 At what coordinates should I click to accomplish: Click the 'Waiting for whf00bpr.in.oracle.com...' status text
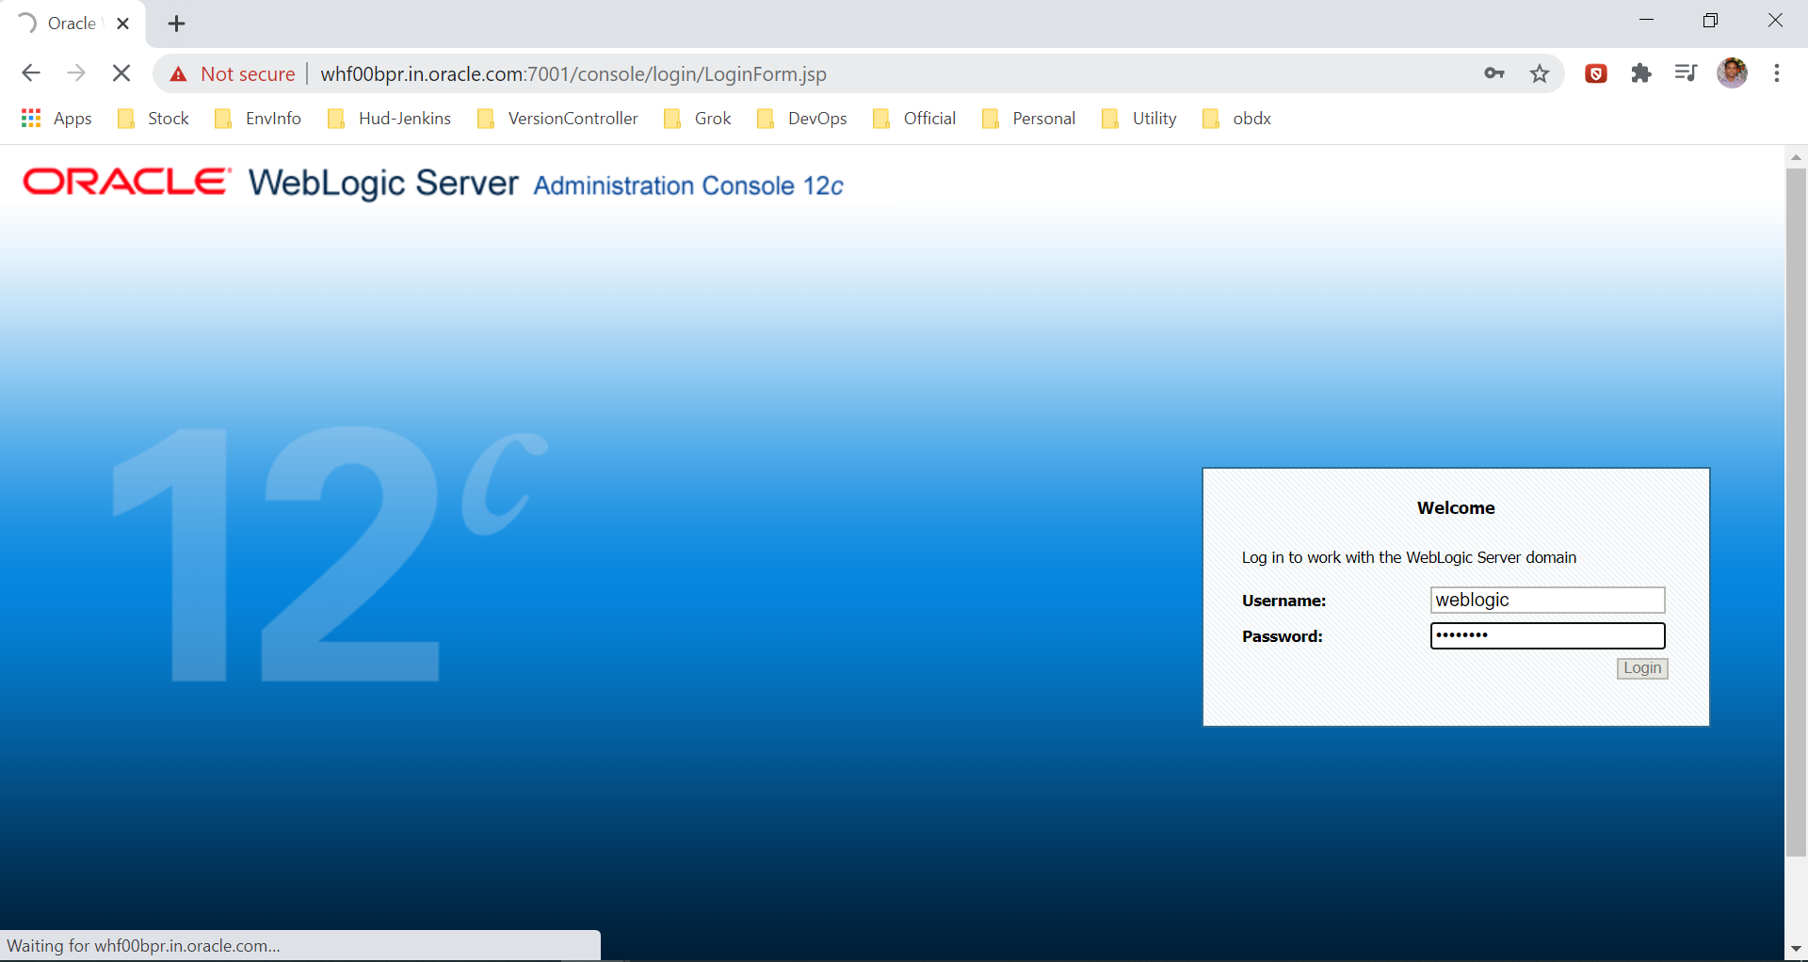[143, 946]
